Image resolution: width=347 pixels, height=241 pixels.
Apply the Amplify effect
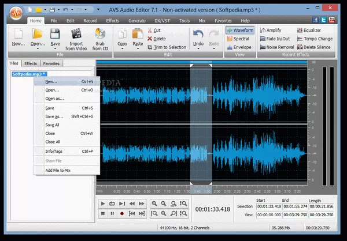pyautogui.click(x=271, y=30)
